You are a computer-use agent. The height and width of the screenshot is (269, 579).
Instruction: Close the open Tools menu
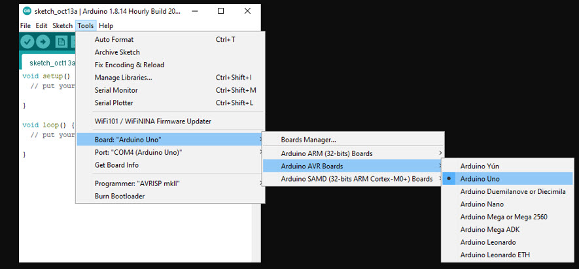[x=86, y=26]
